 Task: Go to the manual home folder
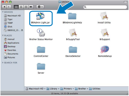tap(9, 39)
